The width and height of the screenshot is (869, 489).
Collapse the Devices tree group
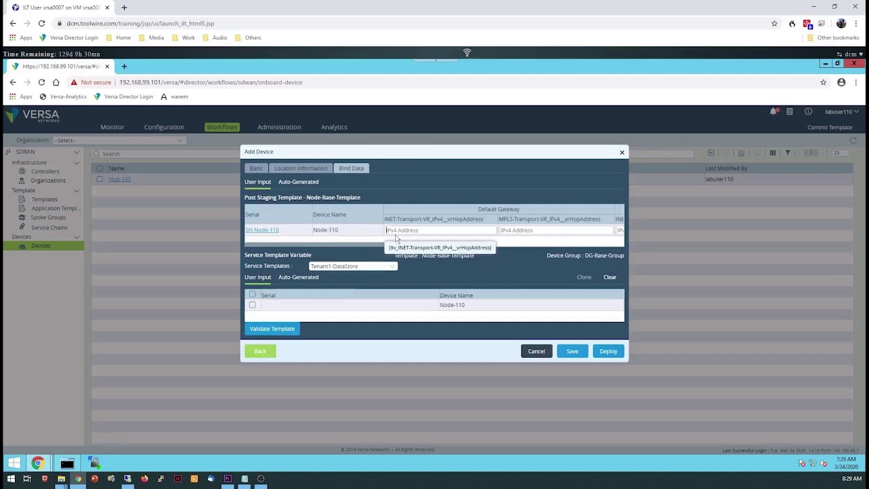[77, 236]
